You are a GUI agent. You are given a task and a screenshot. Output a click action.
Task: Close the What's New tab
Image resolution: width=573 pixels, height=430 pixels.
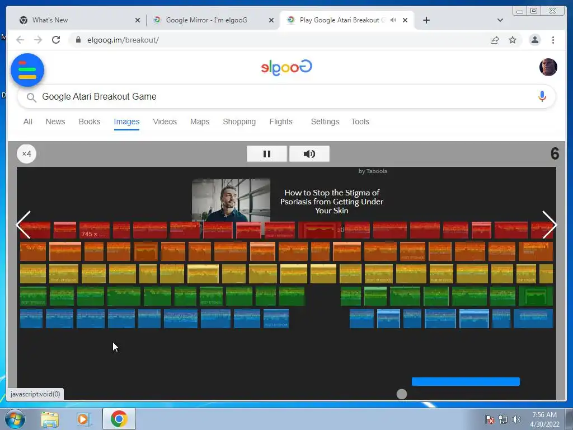[x=138, y=21]
